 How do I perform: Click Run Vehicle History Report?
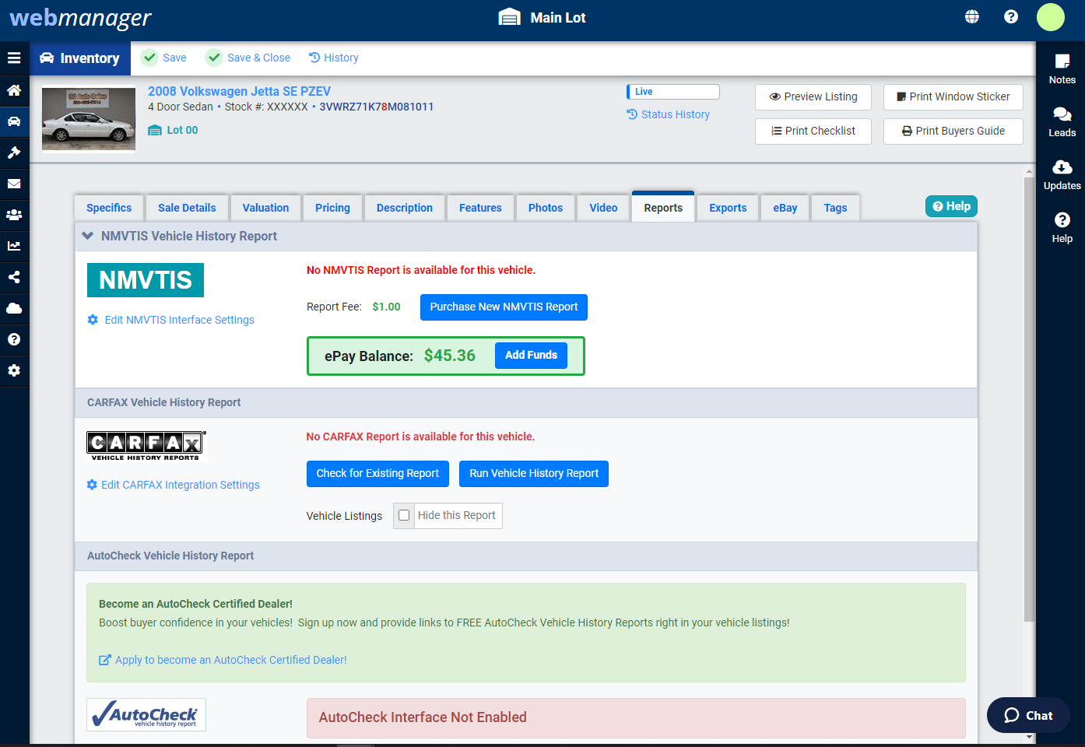(x=534, y=474)
